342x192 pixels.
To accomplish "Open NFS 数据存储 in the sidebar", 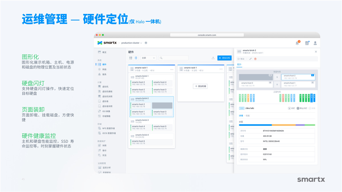I will point(107,128).
